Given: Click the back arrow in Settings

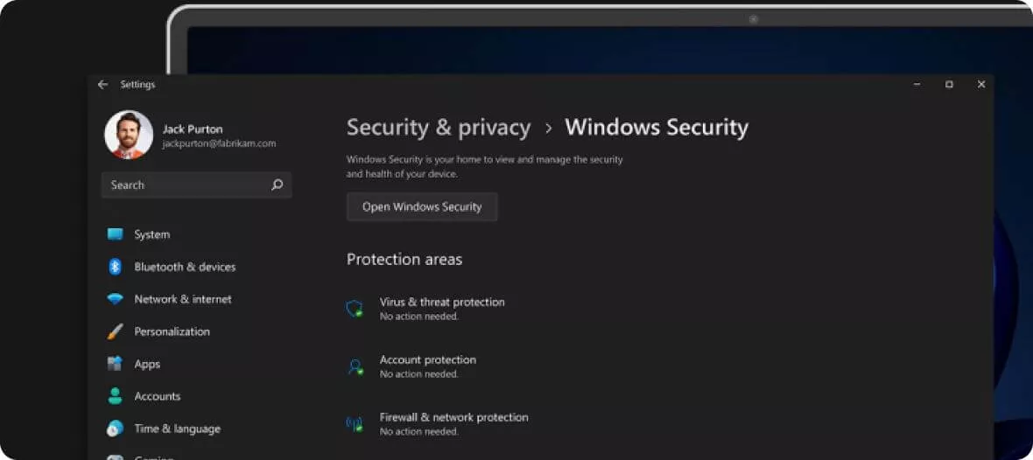Looking at the screenshot, I should point(102,85).
